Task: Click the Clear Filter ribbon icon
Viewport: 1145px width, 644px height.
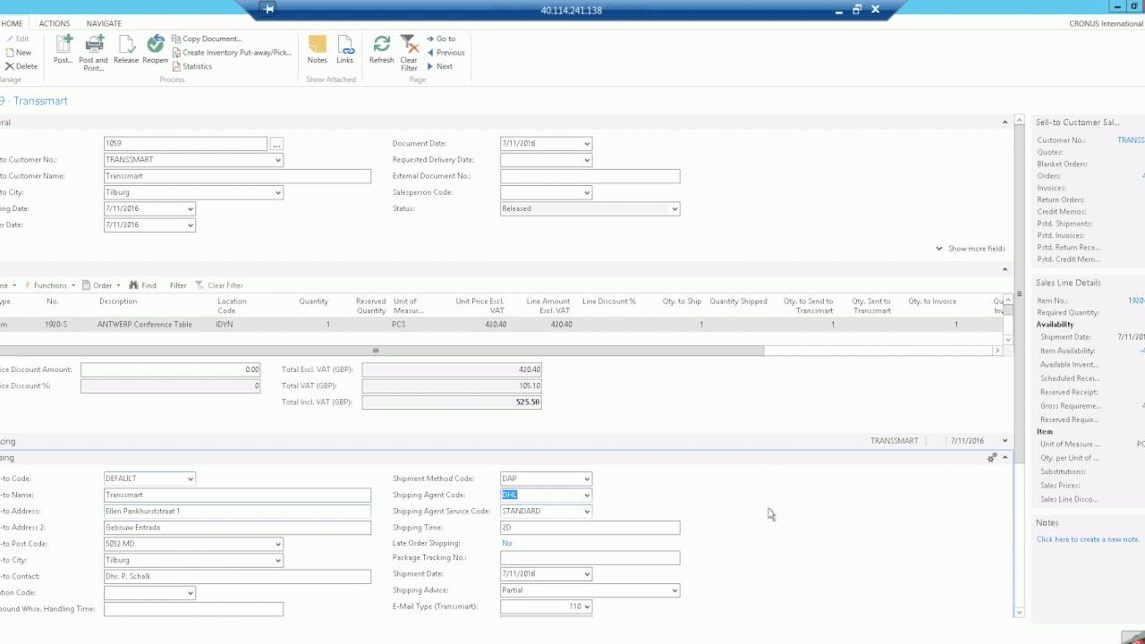Action: (x=409, y=53)
